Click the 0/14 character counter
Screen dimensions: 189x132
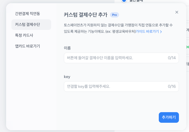click(x=172, y=58)
